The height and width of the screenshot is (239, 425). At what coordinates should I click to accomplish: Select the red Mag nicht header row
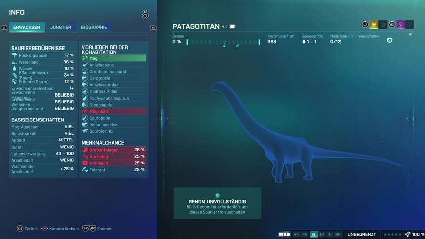click(x=114, y=111)
